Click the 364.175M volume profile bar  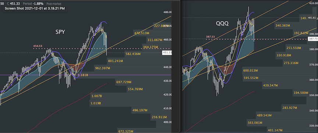[156, 47]
